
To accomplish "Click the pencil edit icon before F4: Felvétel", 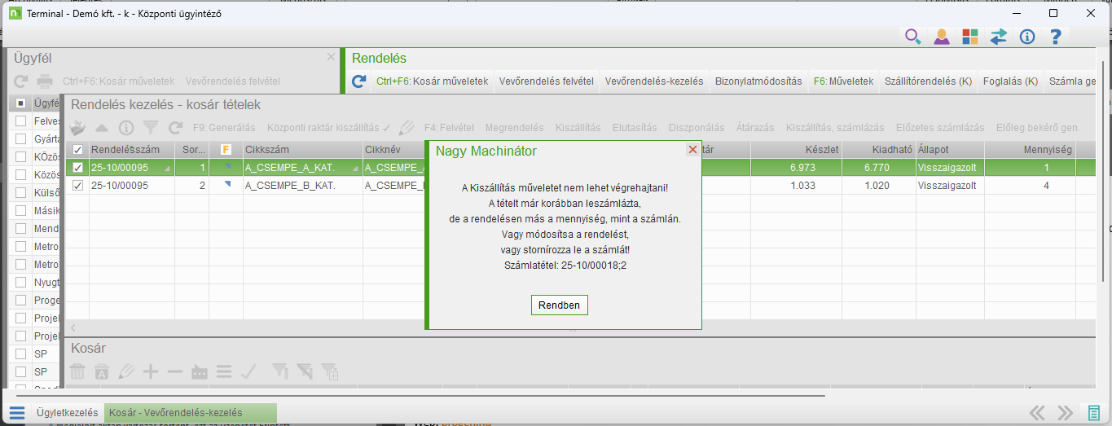I will [x=407, y=128].
